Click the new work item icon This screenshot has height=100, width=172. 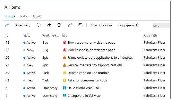(x=7, y=25)
